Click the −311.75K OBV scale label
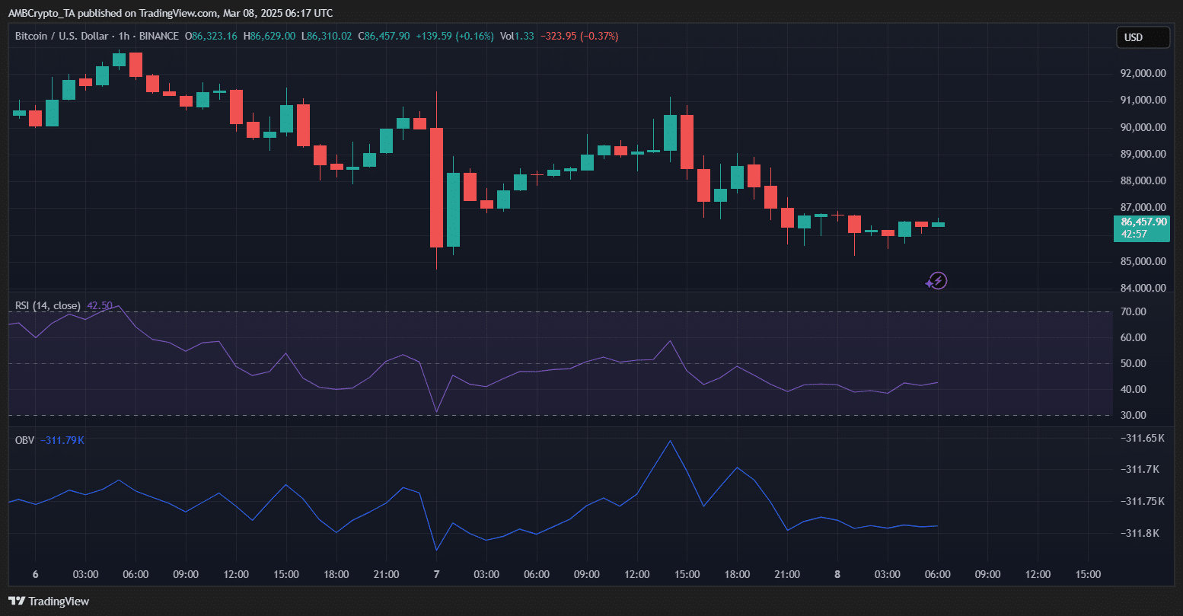The height and width of the screenshot is (616, 1183). coord(1143,502)
